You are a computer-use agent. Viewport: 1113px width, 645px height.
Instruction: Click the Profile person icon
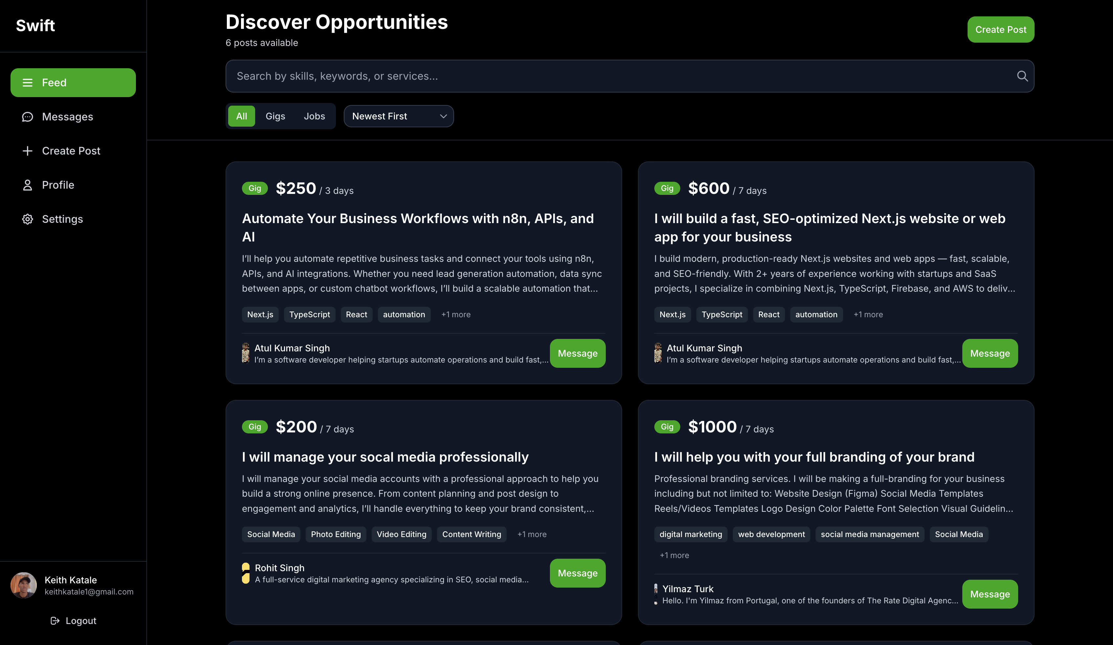click(27, 185)
